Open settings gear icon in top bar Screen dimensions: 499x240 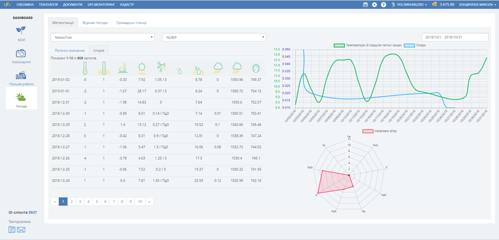[x=374, y=5]
